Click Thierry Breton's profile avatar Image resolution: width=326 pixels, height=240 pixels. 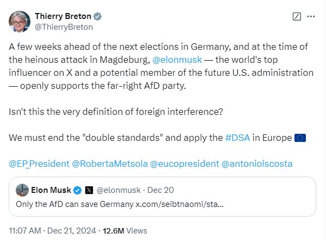20,21
